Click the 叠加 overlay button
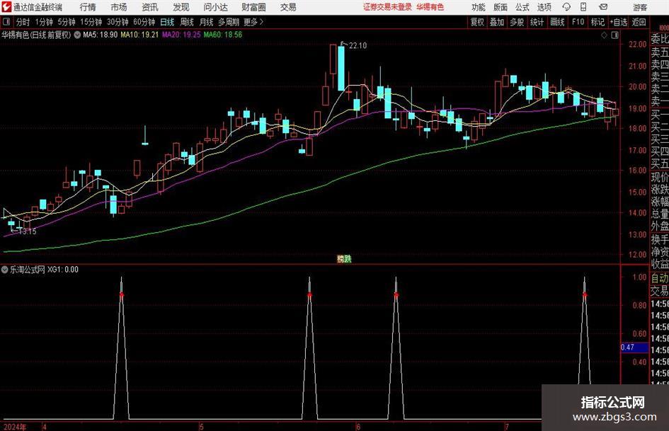 click(x=497, y=22)
